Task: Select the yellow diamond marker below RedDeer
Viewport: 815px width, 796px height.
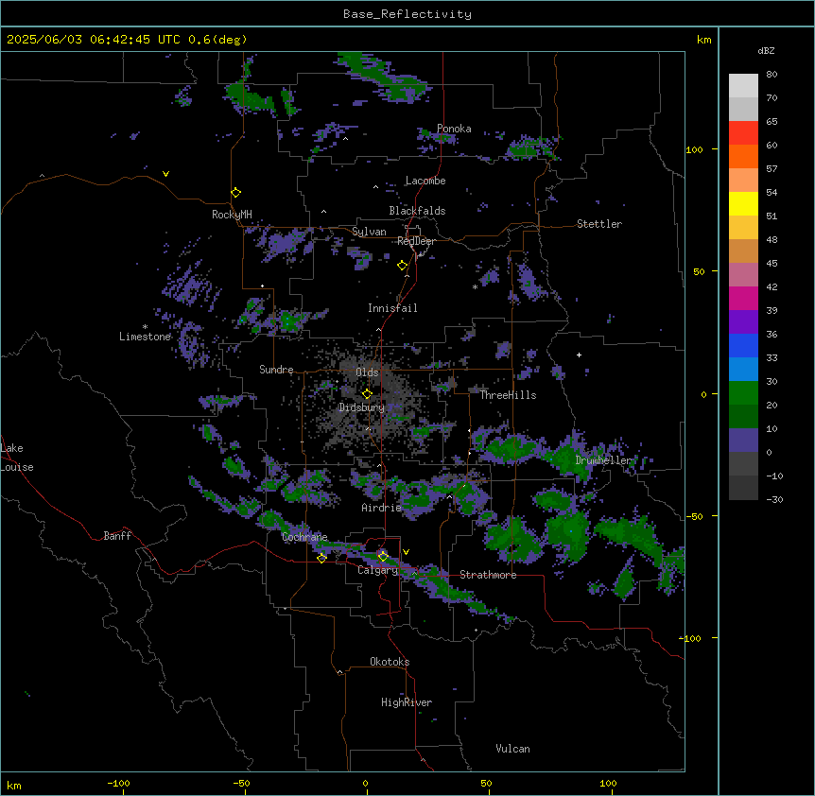Action: [x=403, y=266]
